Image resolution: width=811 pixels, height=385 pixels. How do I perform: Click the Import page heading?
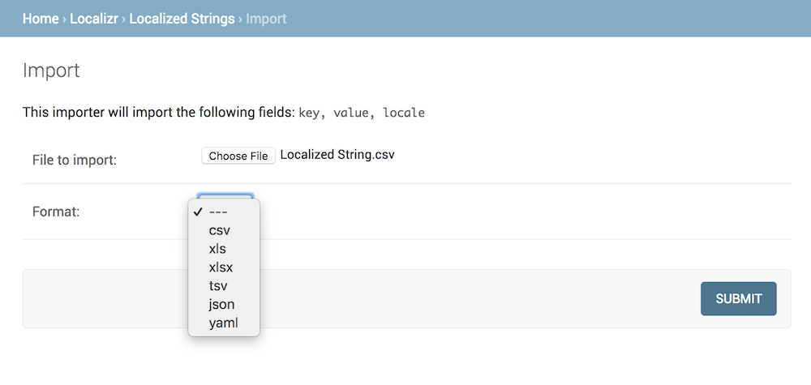tap(51, 71)
